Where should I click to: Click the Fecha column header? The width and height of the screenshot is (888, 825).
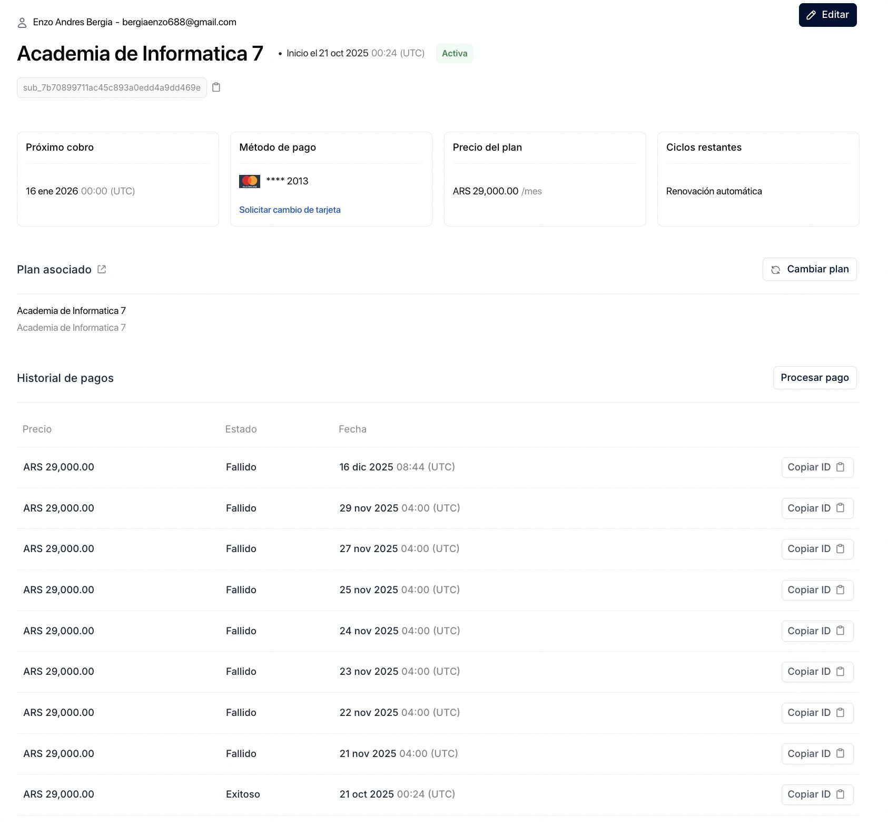click(352, 429)
